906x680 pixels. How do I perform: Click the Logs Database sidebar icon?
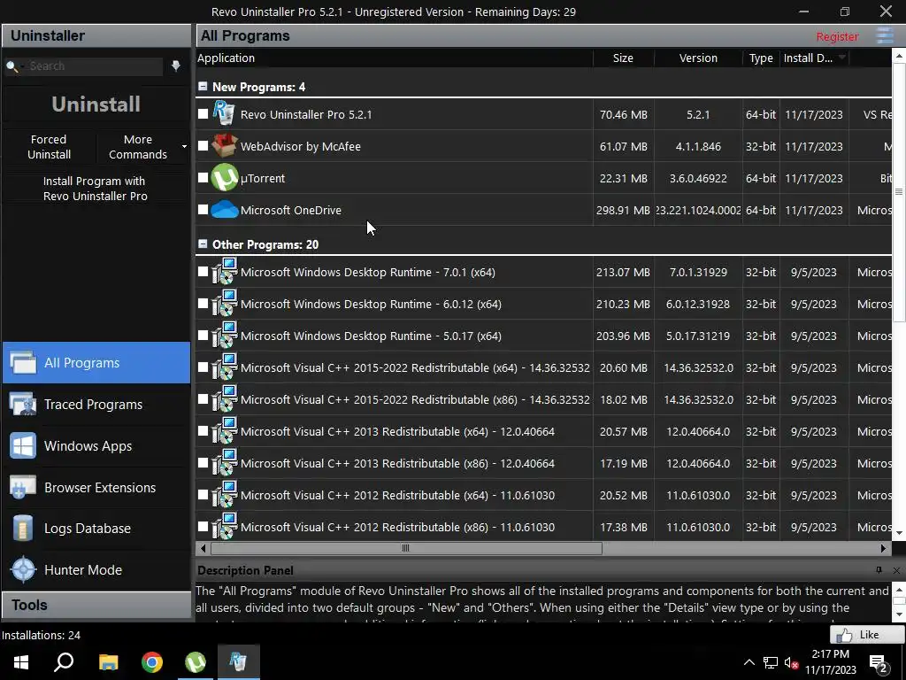coord(23,529)
